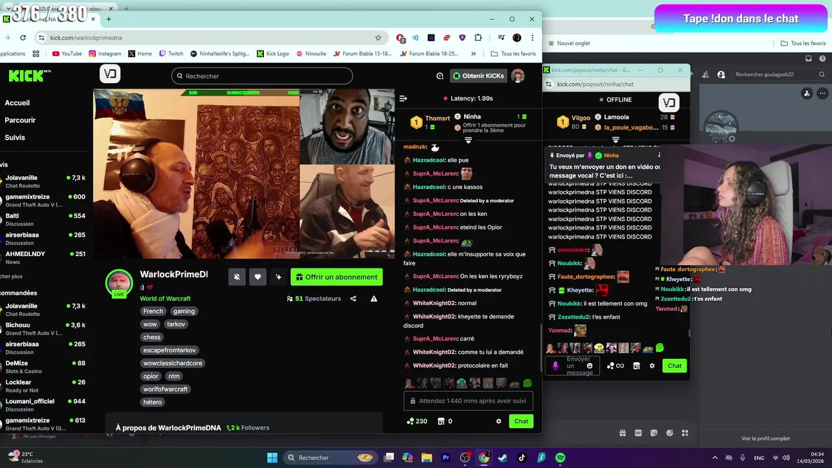The height and width of the screenshot is (468, 832).
Task: Bookmark the page with the star icon
Action: tap(378, 38)
